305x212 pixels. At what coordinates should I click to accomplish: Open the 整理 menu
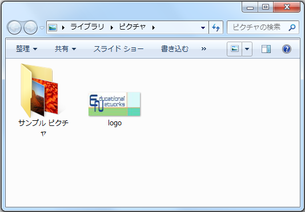pos(26,49)
